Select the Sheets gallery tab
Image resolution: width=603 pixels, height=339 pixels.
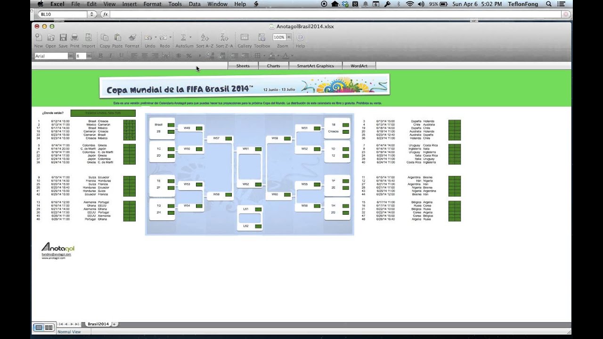(x=243, y=66)
